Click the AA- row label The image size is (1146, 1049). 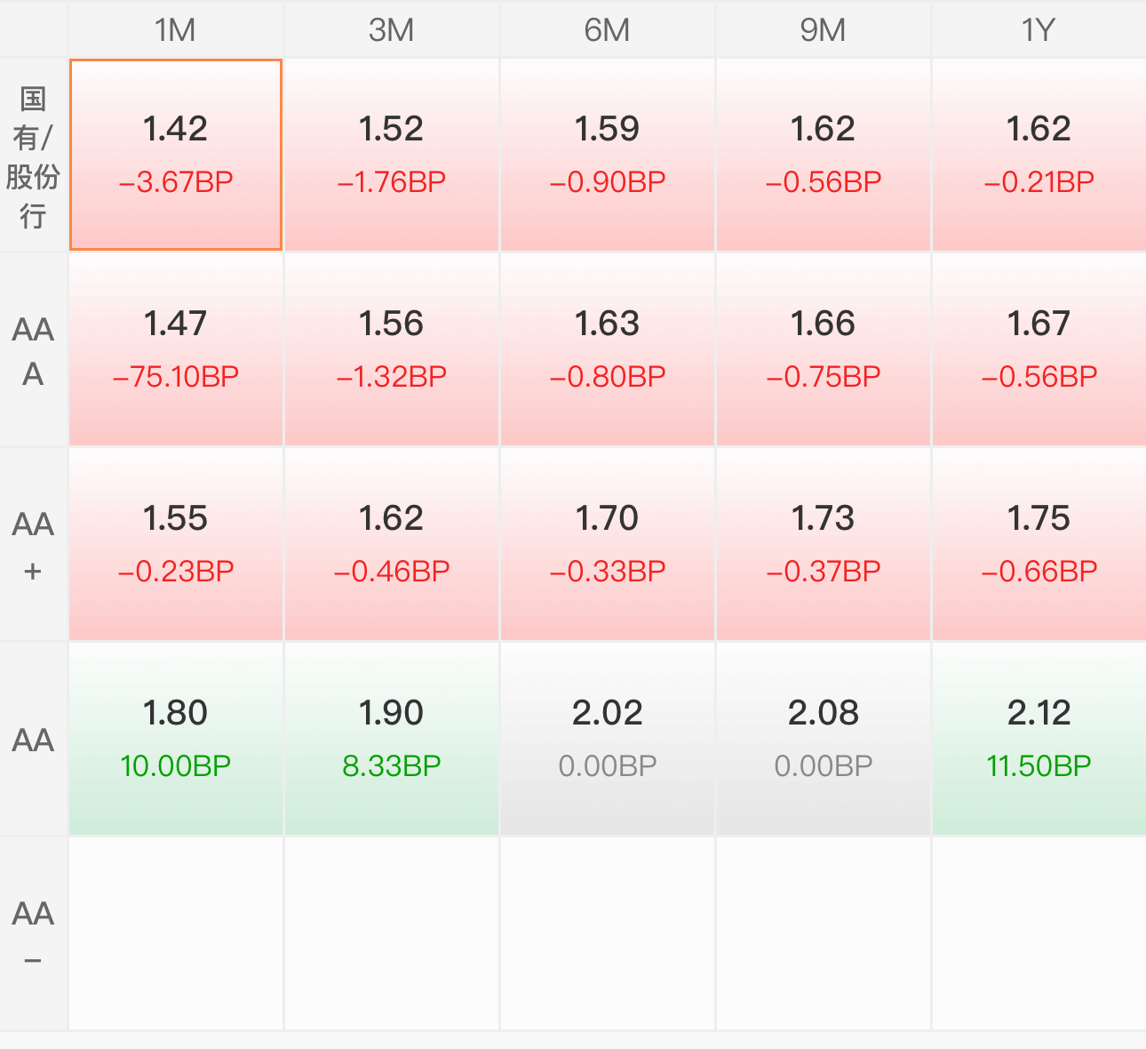tap(33, 934)
